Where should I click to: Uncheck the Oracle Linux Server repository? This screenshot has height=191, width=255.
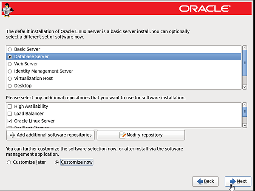[x=10, y=121]
